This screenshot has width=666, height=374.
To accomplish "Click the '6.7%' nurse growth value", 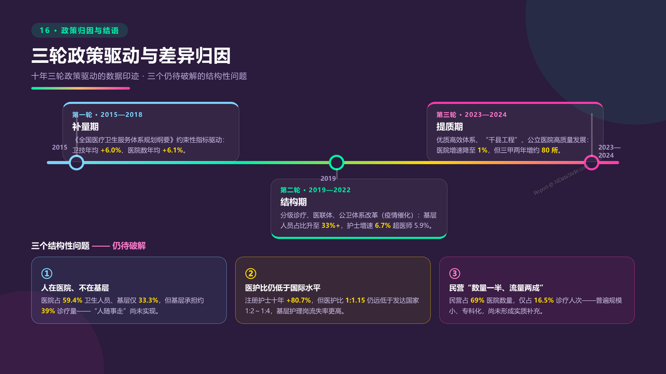I will (x=382, y=225).
